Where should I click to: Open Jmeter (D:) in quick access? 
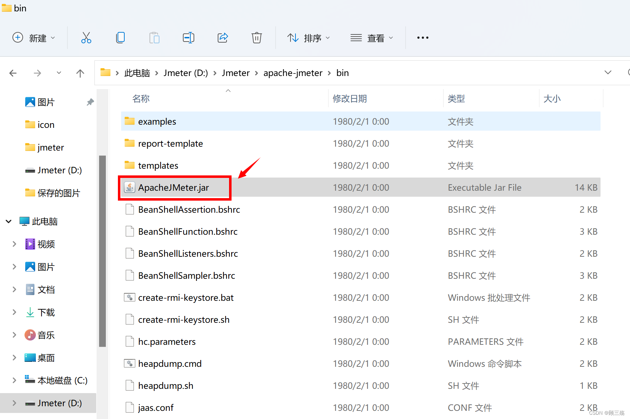tap(53, 170)
